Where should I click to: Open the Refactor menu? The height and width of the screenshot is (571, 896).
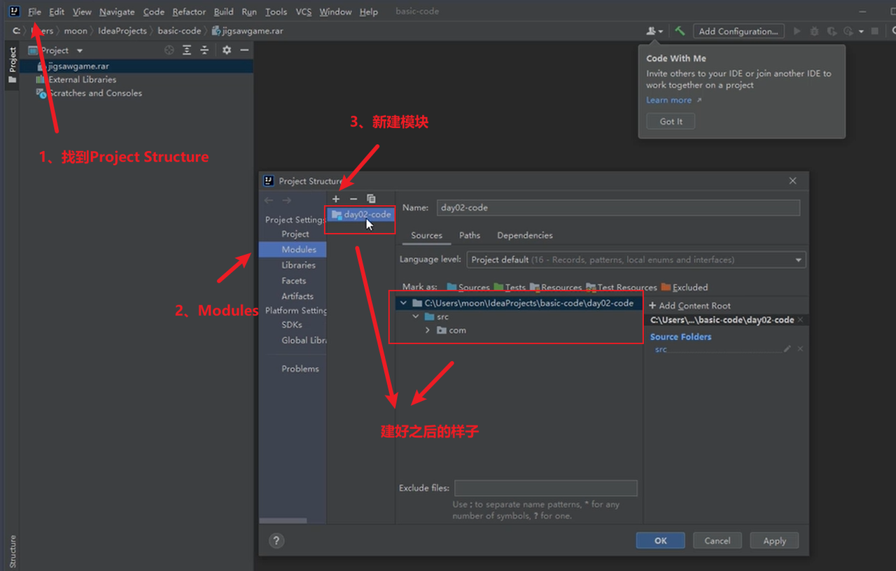pos(189,12)
